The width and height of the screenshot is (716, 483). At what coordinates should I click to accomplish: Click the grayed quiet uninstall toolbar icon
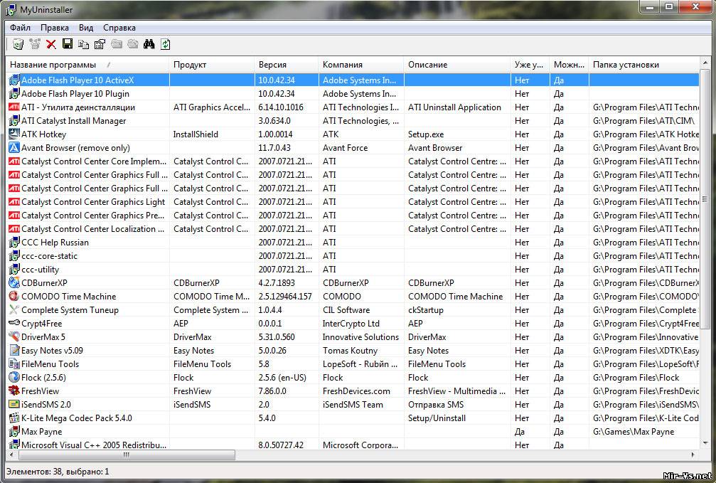35,44
